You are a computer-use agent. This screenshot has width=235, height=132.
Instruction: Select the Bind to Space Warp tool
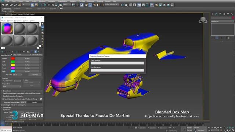pos(19,5)
